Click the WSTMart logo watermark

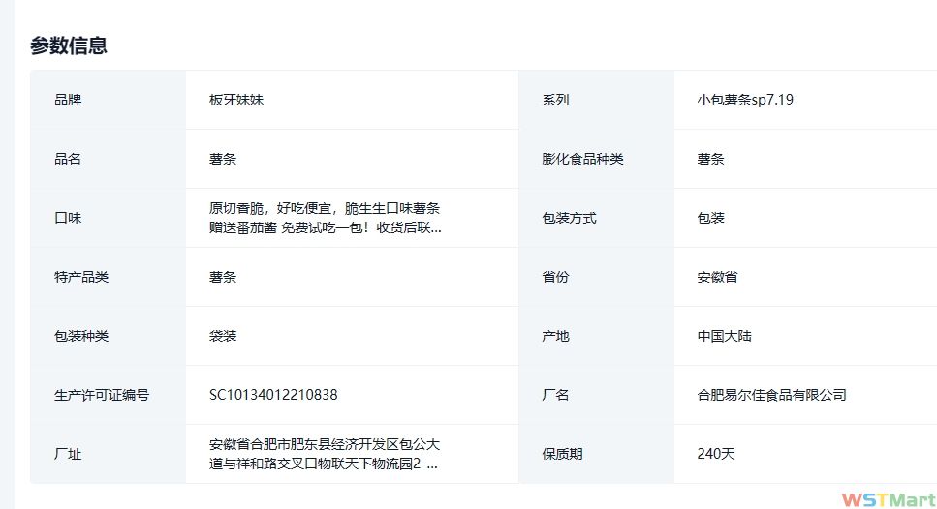(888, 498)
